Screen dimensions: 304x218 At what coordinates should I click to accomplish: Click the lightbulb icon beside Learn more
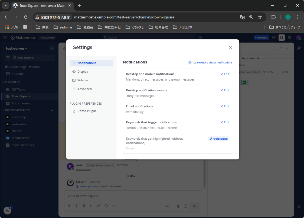(x=190, y=63)
